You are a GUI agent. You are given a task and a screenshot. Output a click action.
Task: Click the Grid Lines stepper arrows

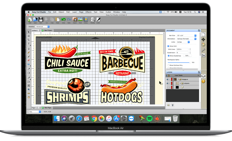click(x=190, y=49)
